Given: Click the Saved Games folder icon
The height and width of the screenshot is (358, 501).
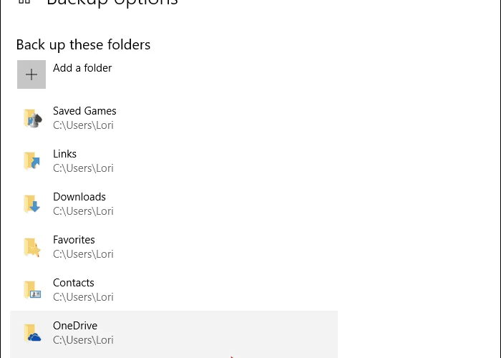Looking at the screenshot, I should (x=33, y=118).
